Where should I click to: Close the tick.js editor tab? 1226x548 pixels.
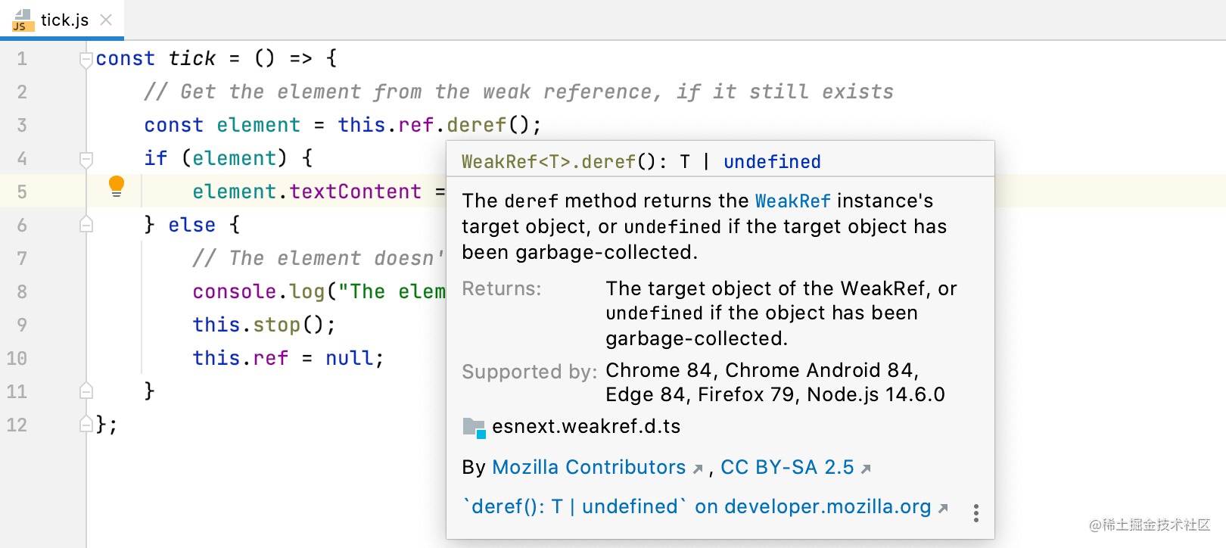(x=106, y=20)
